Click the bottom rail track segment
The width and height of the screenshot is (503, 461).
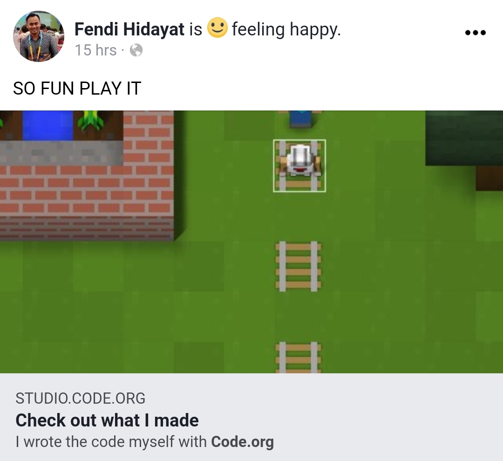pos(299,358)
